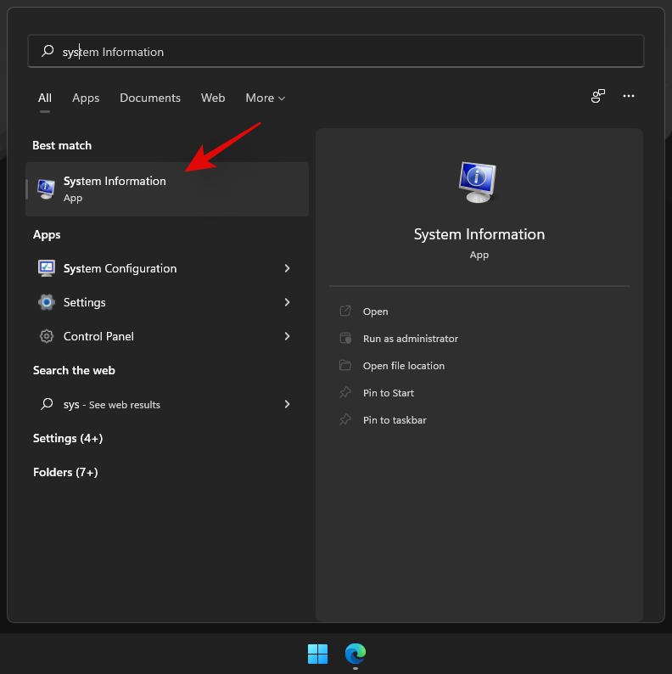Viewport: 672px width, 674px height.
Task: Click the Settings gear icon in results
Action: 47,302
